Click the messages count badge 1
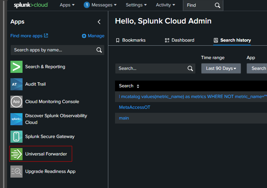Viewport: 267px width, 188px height. (x=87, y=5)
